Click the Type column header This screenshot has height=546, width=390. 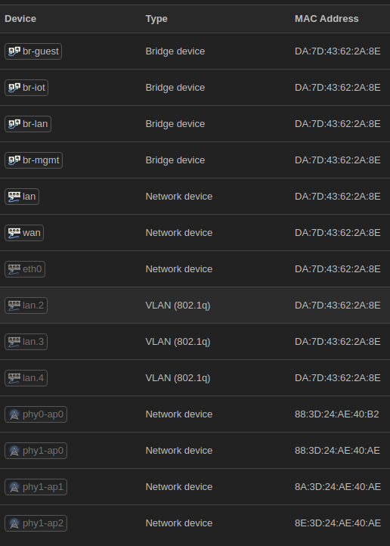[x=156, y=19]
